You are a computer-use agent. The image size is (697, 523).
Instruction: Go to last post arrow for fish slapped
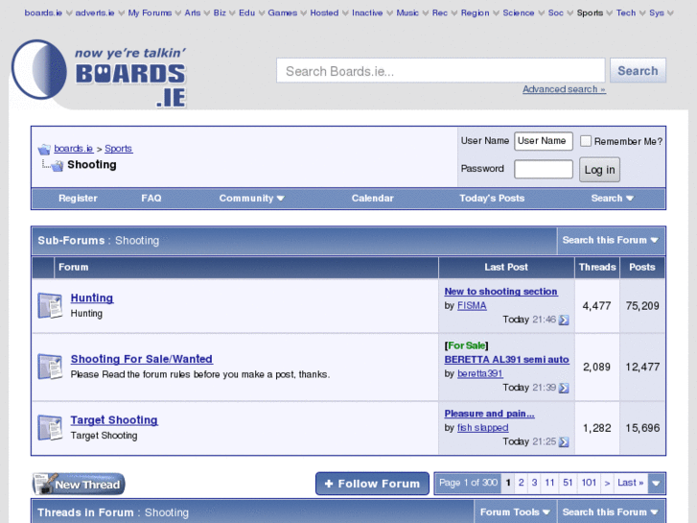pyautogui.click(x=564, y=442)
